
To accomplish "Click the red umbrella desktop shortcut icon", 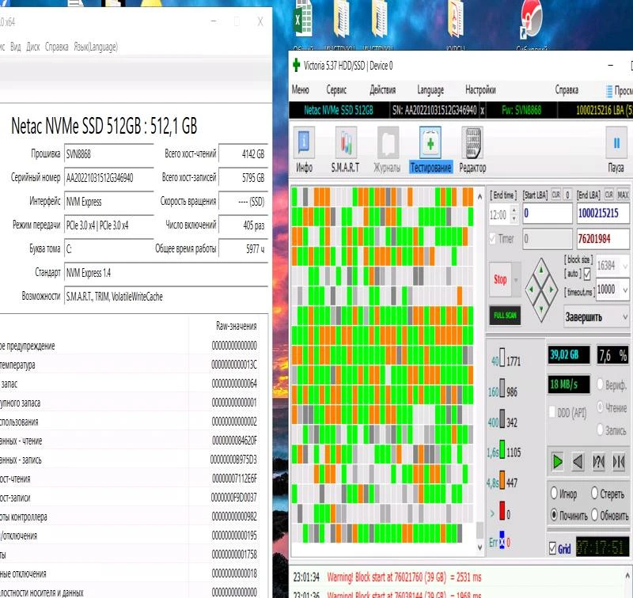I will [531, 19].
